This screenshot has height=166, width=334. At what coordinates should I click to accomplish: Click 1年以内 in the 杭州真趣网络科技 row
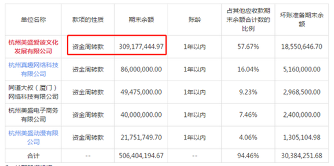pos(195,69)
